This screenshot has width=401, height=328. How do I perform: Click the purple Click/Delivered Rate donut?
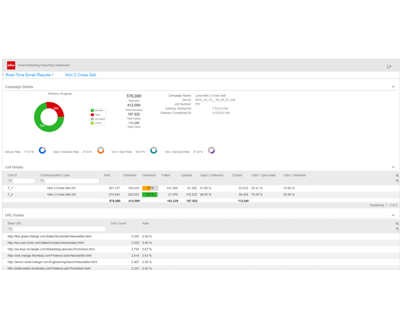pyautogui.click(x=211, y=150)
